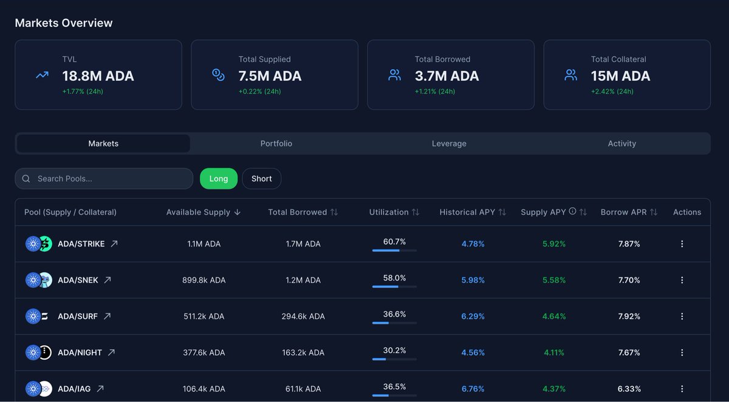
Task: Click the TVL trending-up arrow icon
Action: (42, 75)
